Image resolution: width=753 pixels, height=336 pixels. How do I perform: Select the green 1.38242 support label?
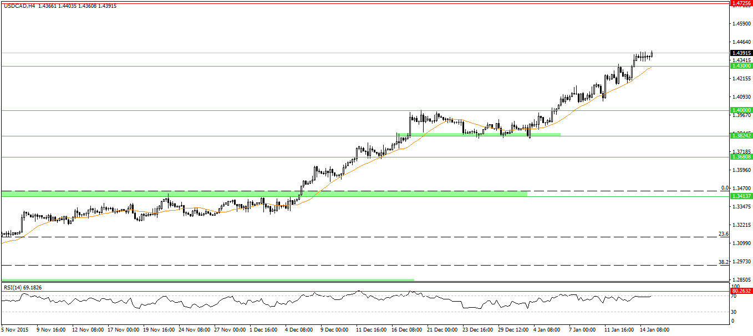[741, 136]
